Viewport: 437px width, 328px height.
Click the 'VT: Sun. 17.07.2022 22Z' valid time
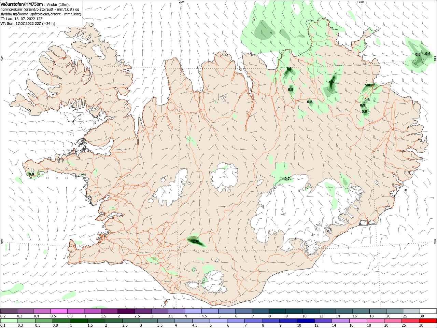tap(21, 24)
